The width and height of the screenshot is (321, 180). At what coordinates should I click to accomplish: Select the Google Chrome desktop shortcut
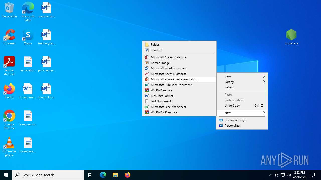9,120
